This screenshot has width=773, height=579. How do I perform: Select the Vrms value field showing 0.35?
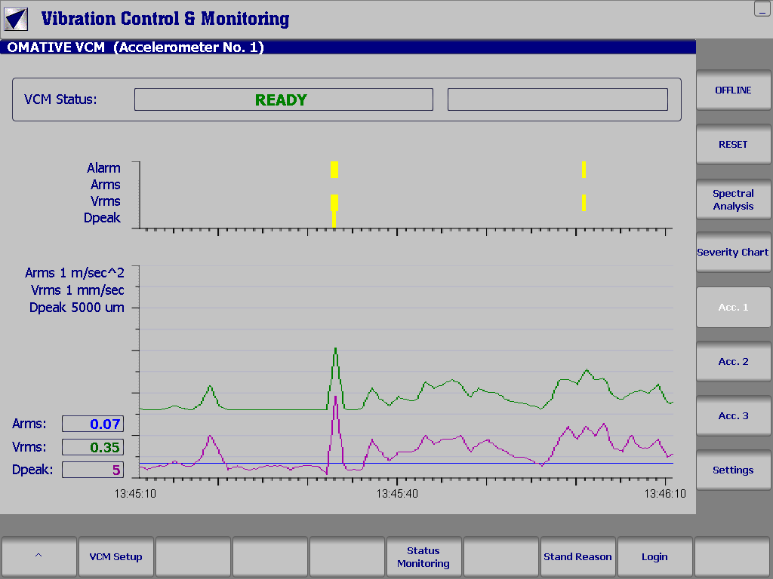pyautogui.click(x=92, y=446)
